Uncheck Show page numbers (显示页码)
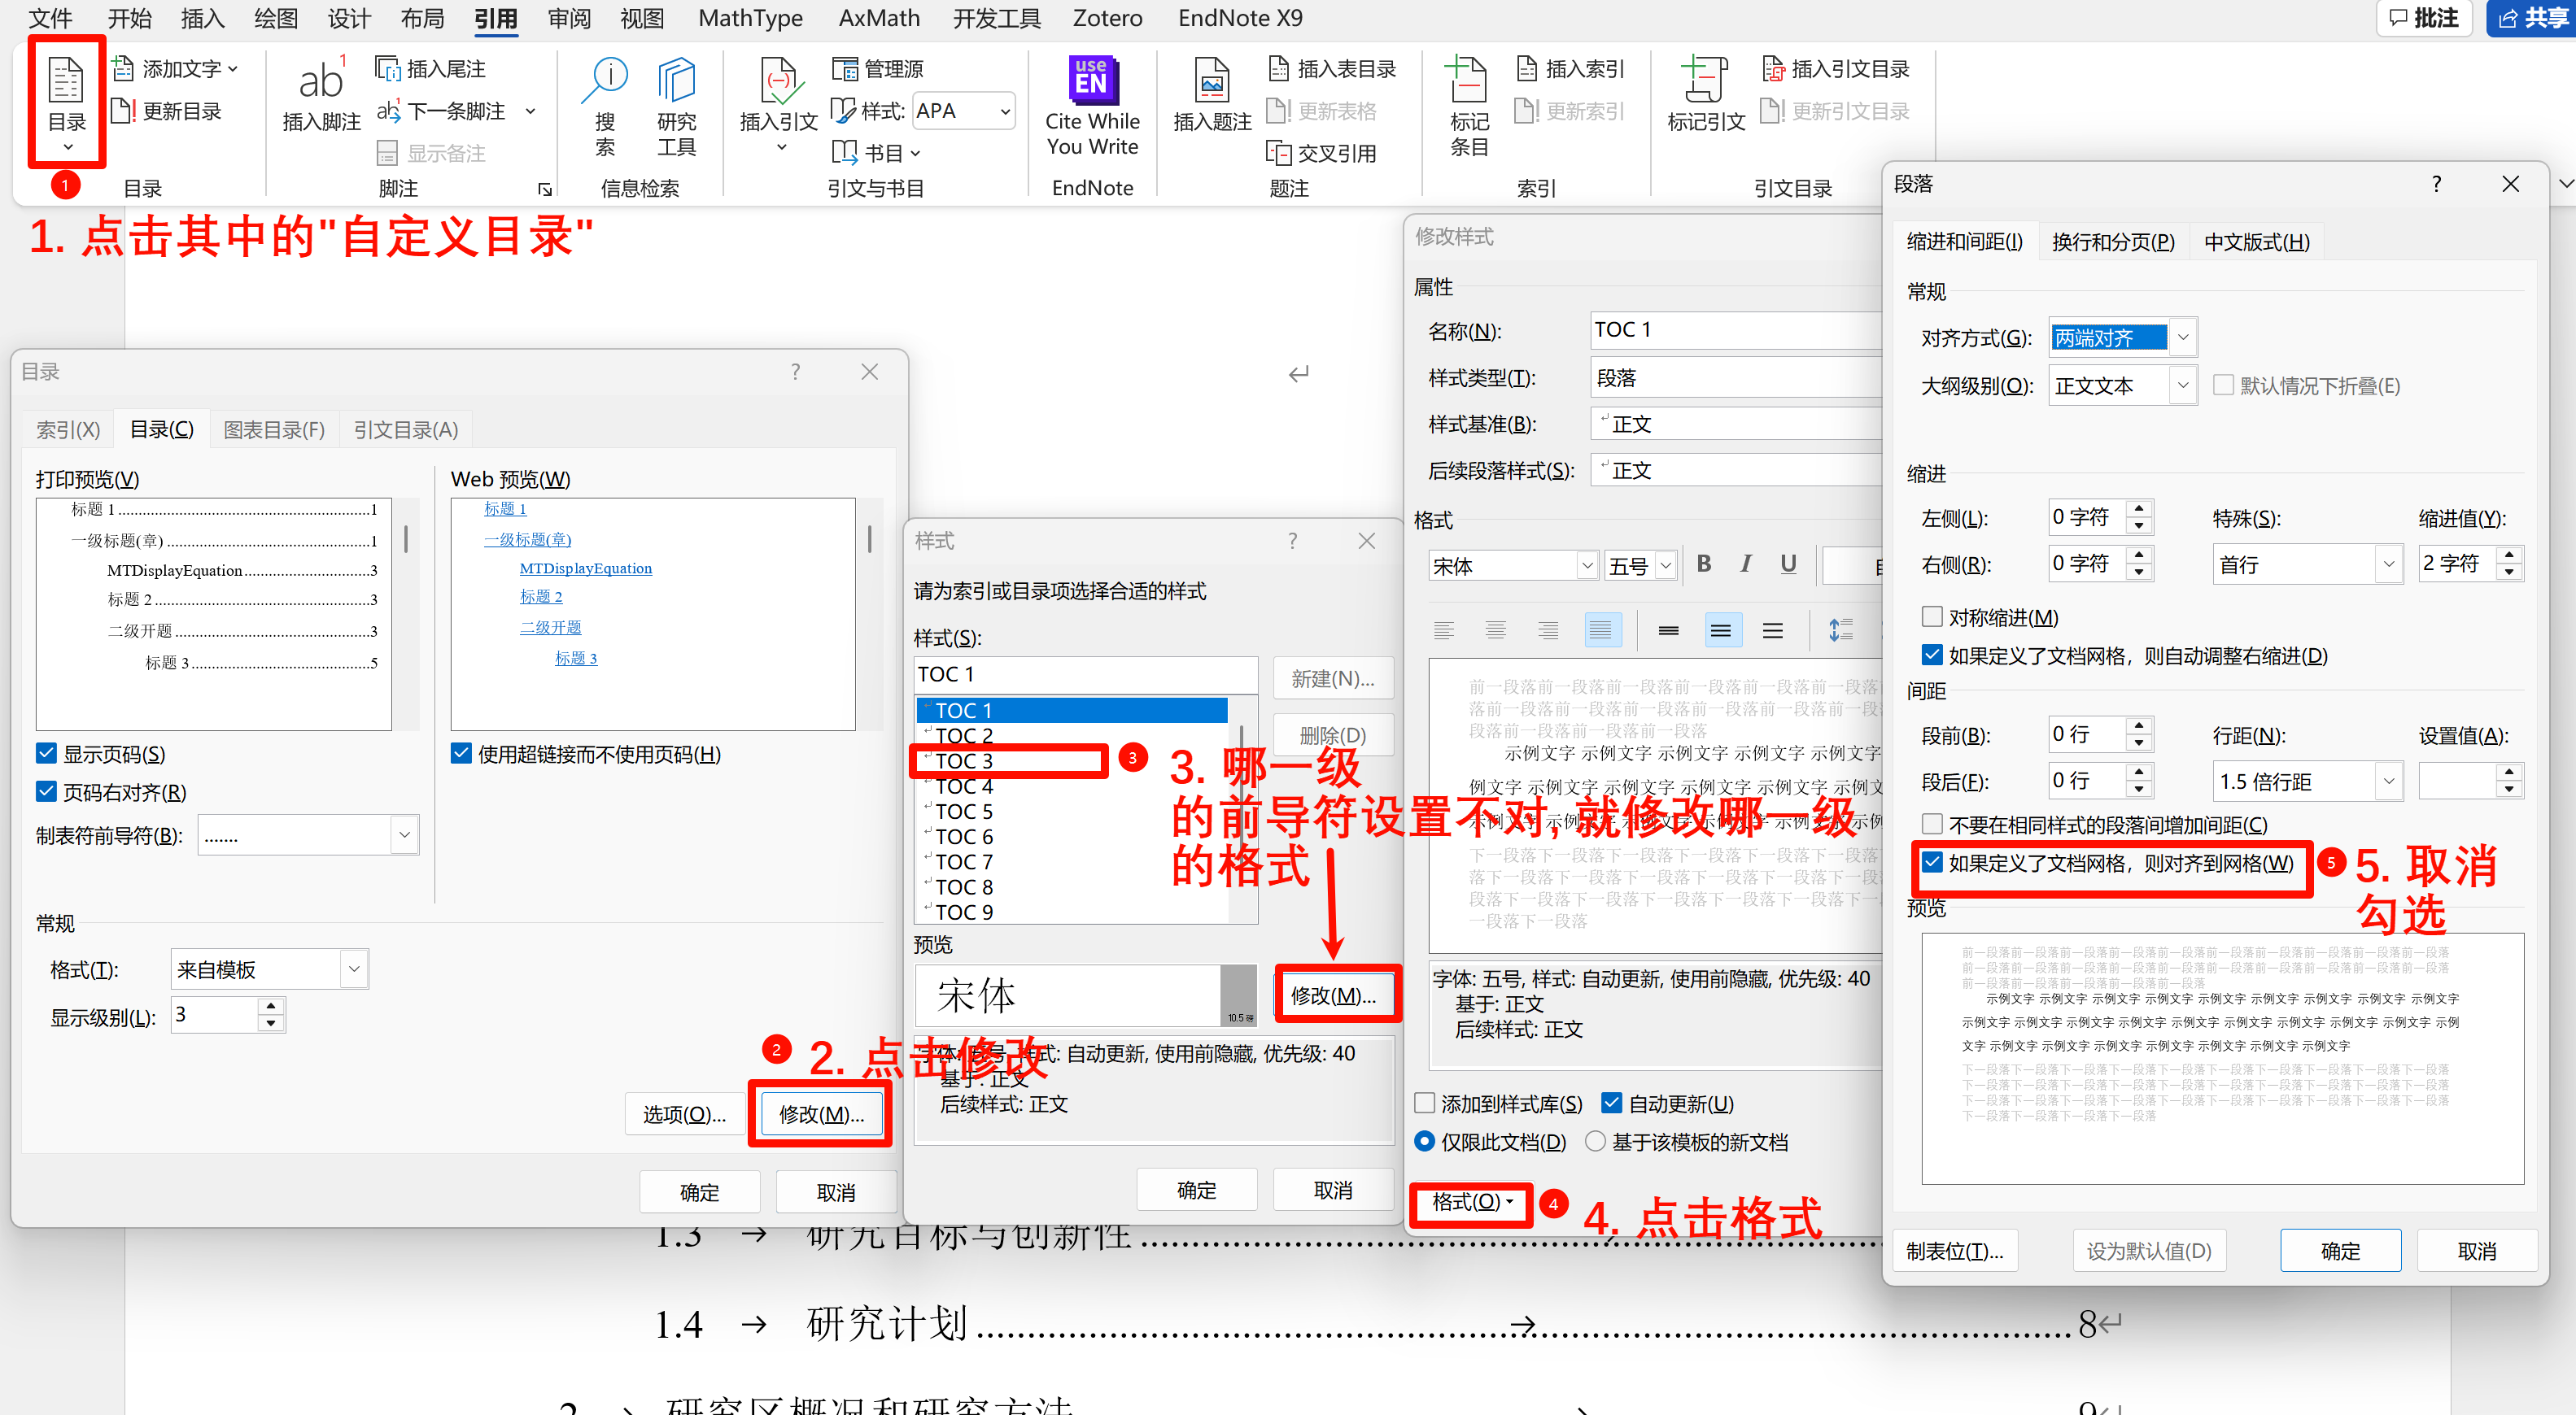The height and width of the screenshot is (1415, 2576). (46, 754)
